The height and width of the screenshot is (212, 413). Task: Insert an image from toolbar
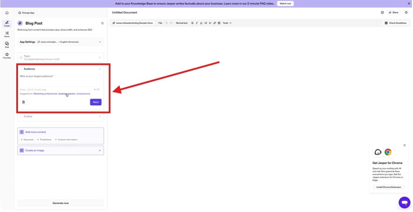click(x=219, y=23)
